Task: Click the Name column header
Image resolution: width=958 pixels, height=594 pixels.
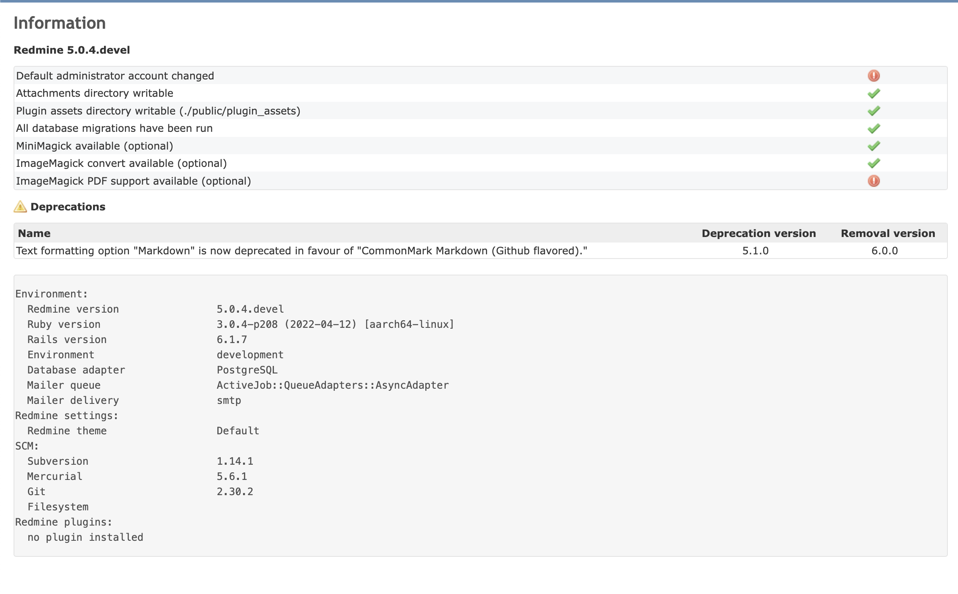Action: (34, 233)
